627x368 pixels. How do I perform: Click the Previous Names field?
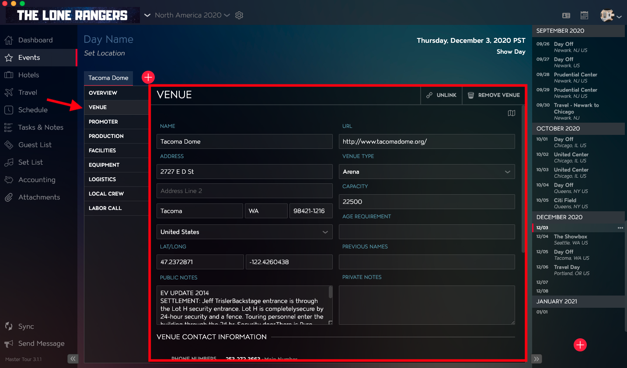427,262
